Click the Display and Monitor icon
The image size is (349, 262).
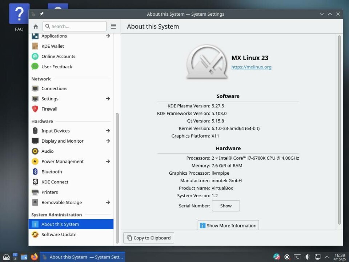pyautogui.click(x=35, y=141)
